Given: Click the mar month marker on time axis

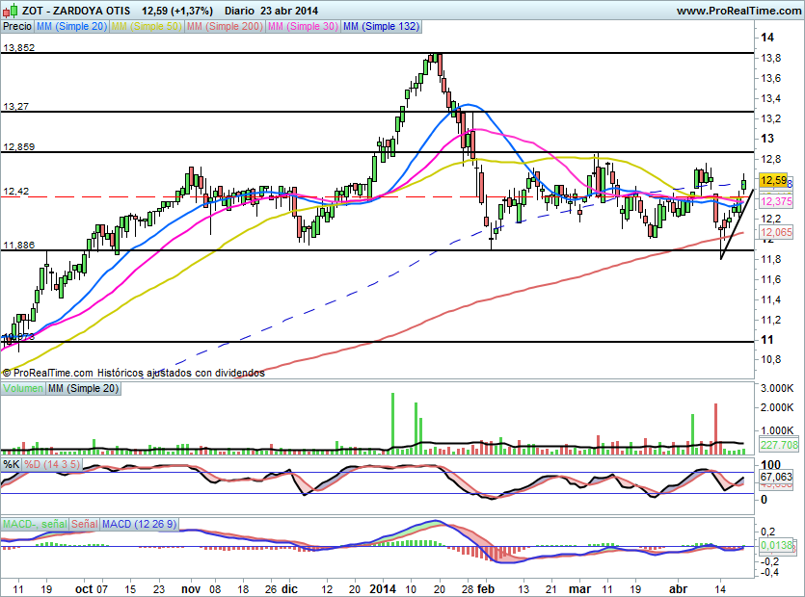Looking at the screenshot, I should (579, 588).
